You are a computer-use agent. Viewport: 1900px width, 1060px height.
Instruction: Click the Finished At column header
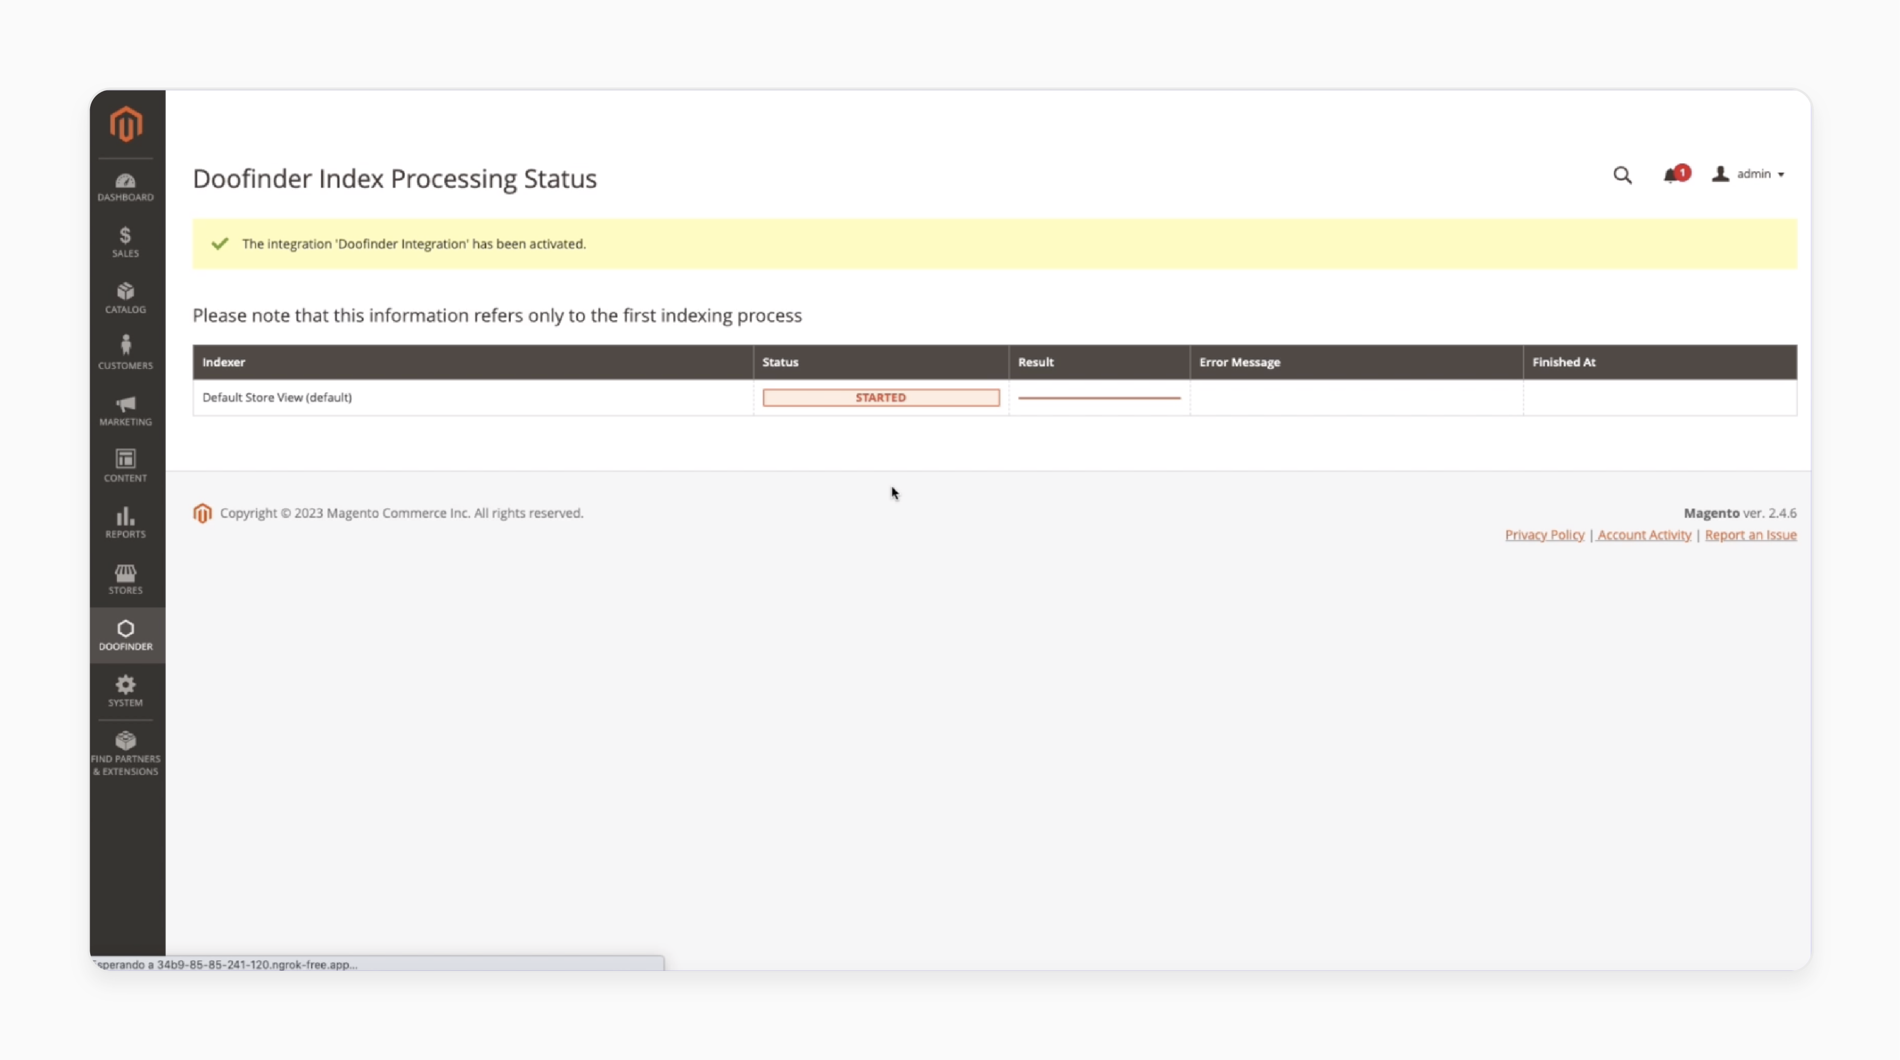pos(1660,362)
